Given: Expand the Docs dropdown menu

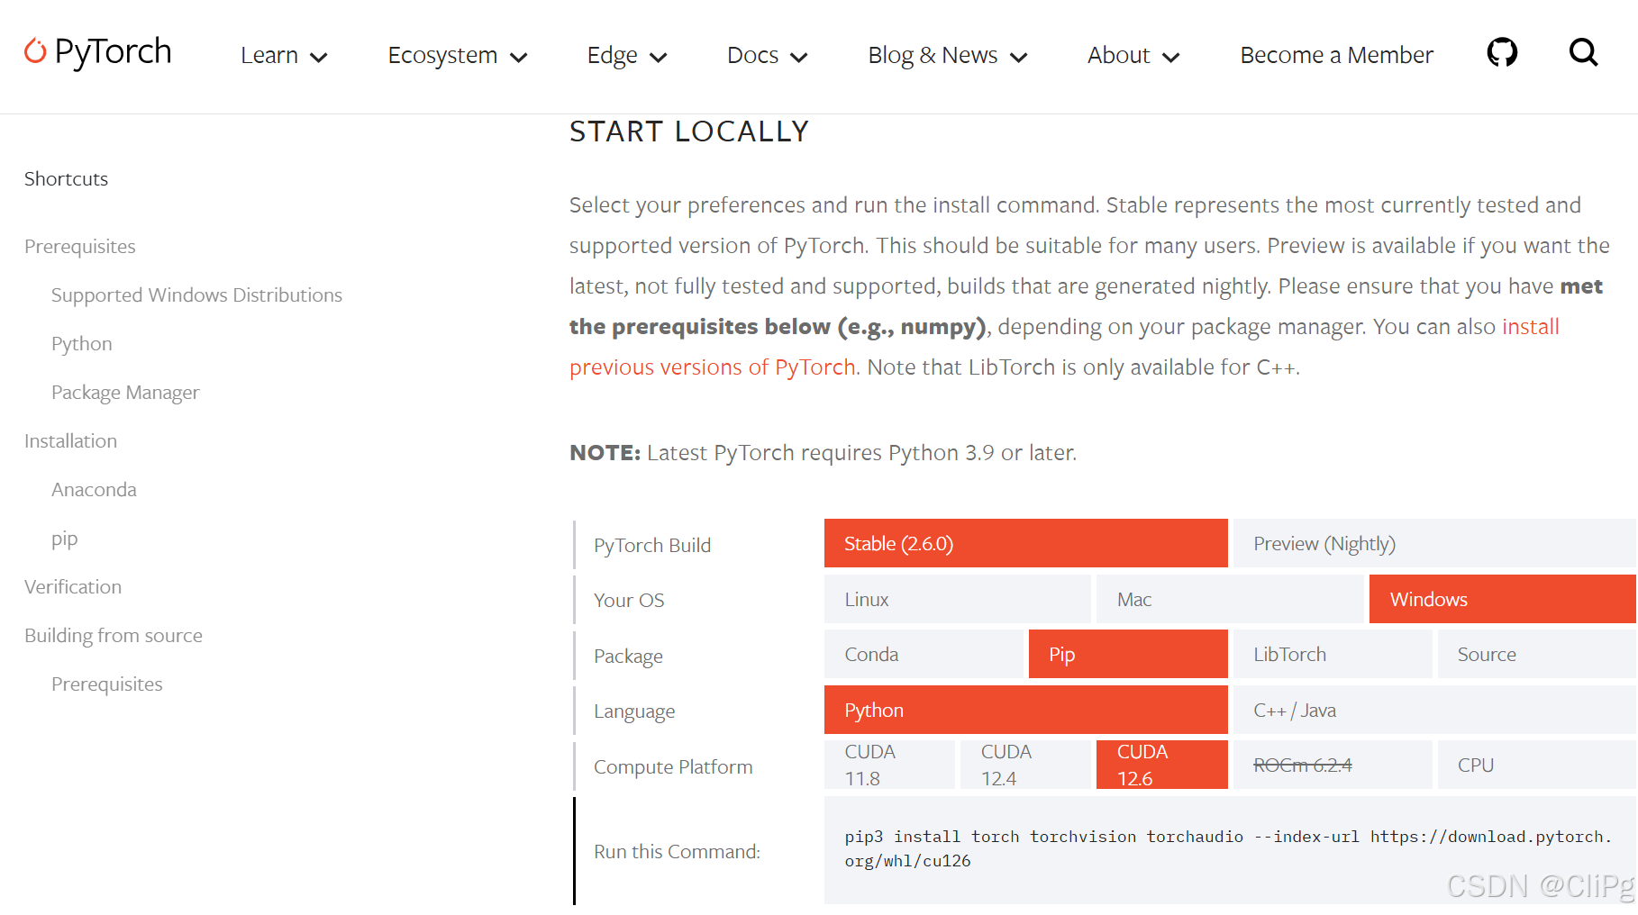Looking at the screenshot, I should click(x=768, y=56).
